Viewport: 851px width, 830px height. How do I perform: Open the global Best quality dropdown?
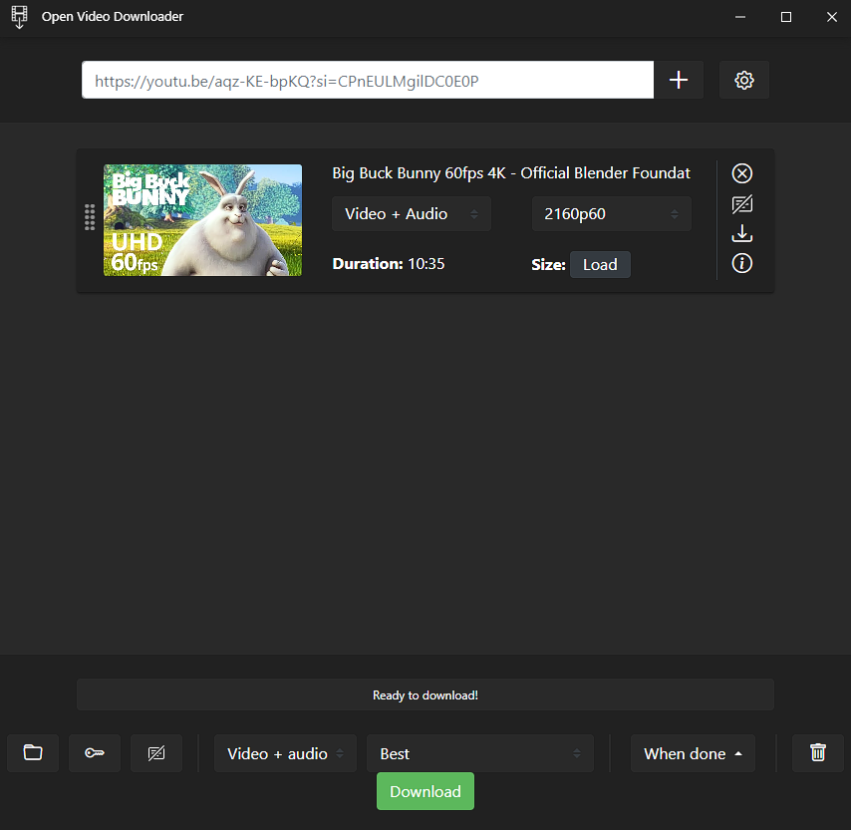pyautogui.click(x=479, y=753)
